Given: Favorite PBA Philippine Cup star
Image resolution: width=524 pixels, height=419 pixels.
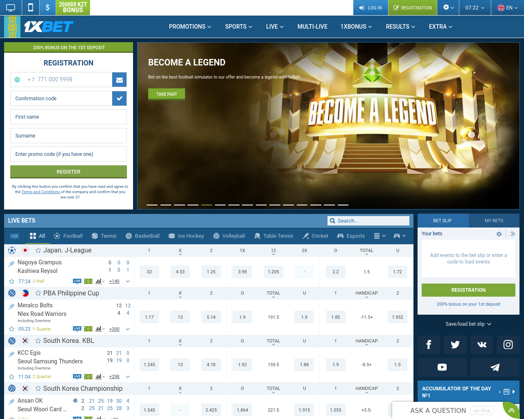Looking at the screenshot, I should point(38,293).
